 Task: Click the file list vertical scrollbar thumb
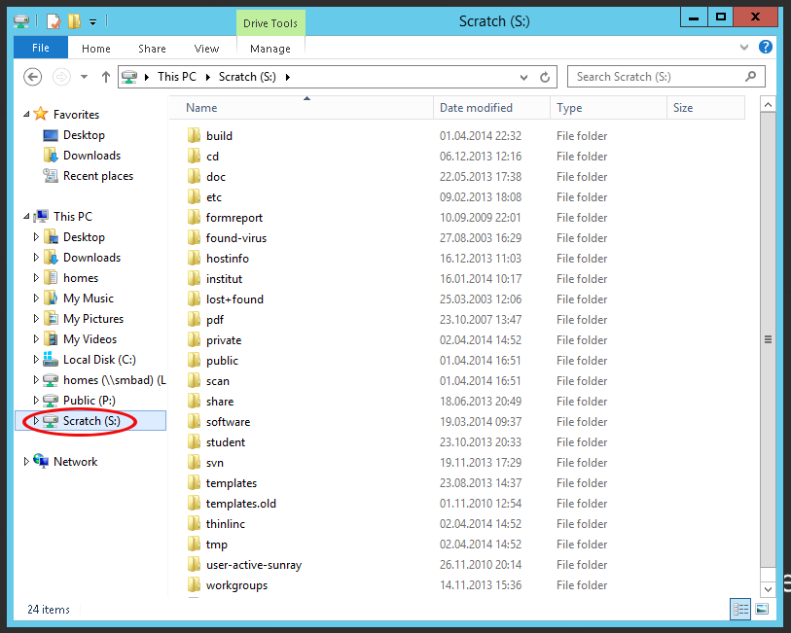click(x=768, y=339)
